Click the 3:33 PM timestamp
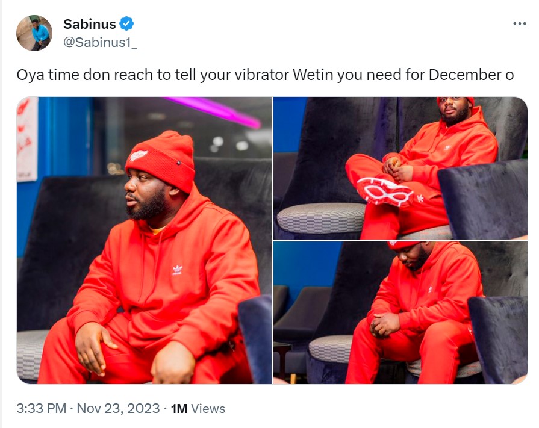 (x=41, y=408)
